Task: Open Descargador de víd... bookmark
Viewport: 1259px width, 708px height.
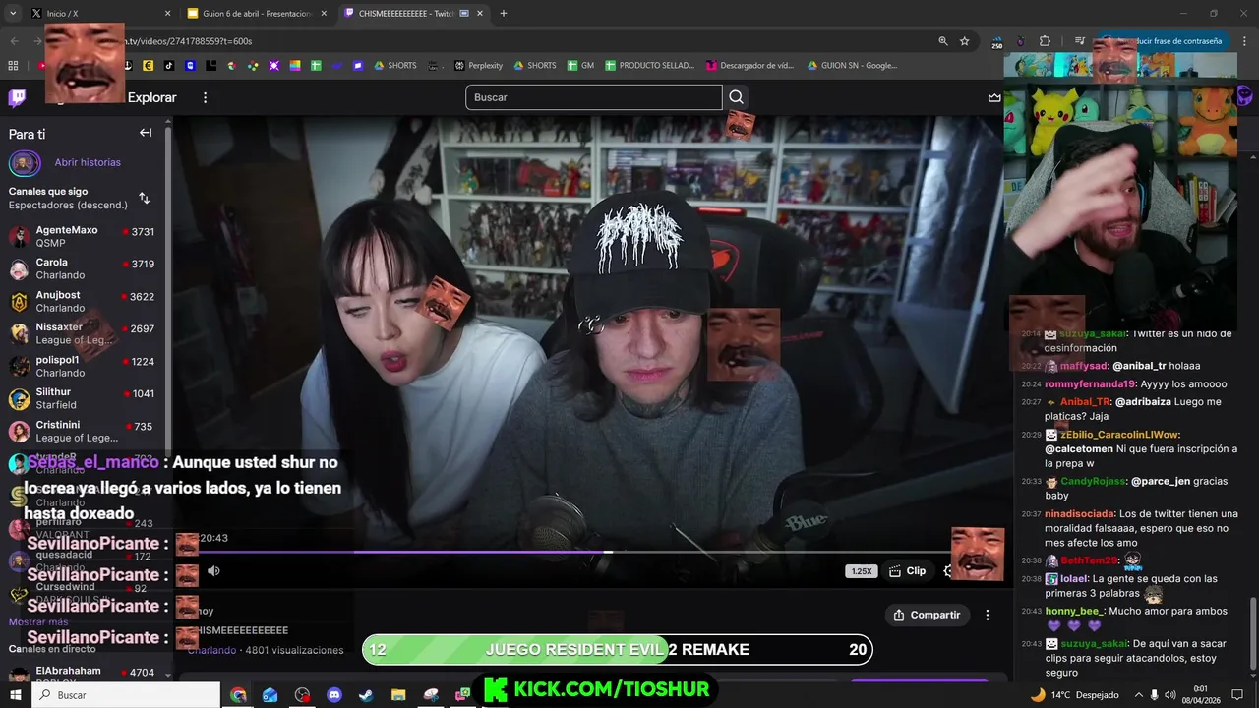Action: (749, 66)
